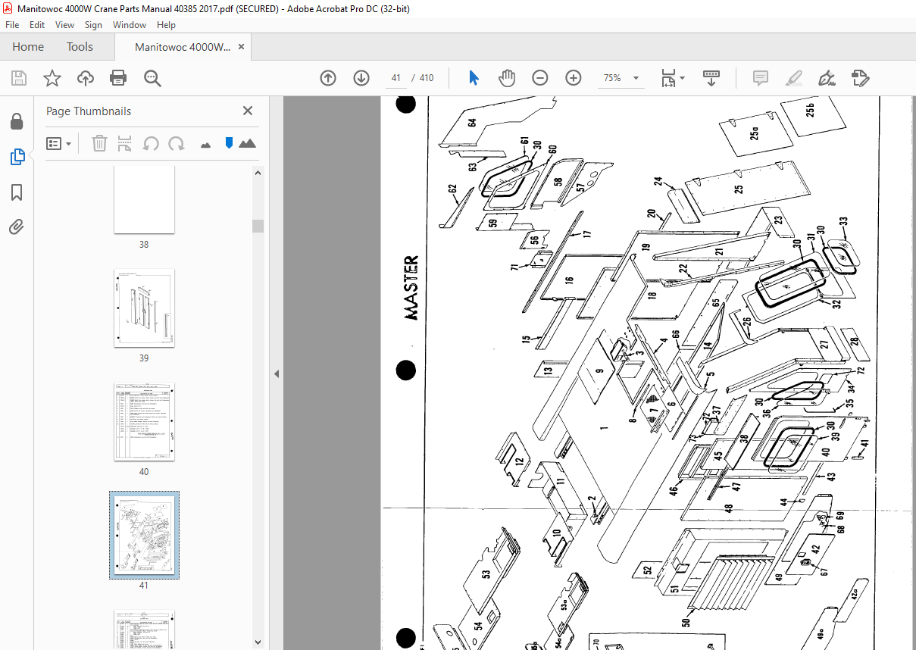This screenshot has width=916, height=650.
Task: Click the Send for review stamp icon
Action: (861, 78)
